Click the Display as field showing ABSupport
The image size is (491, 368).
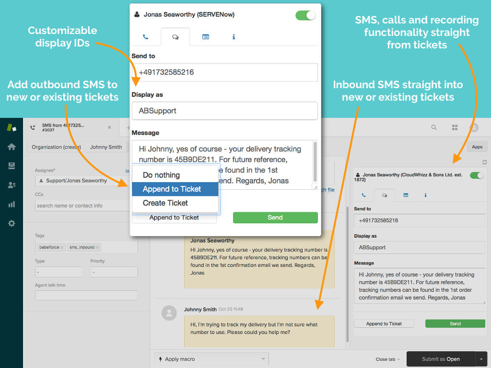[x=224, y=111]
